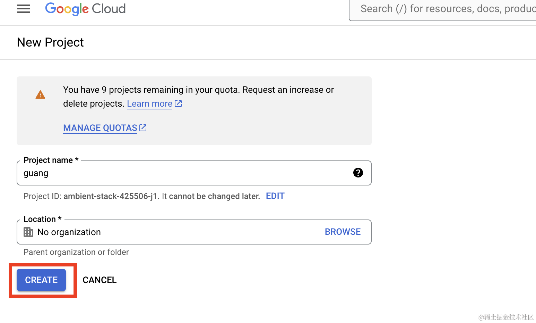Open the Project name help question mark
Image resolution: width=536 pixels, height=323 pixels.
coord(358,173)
